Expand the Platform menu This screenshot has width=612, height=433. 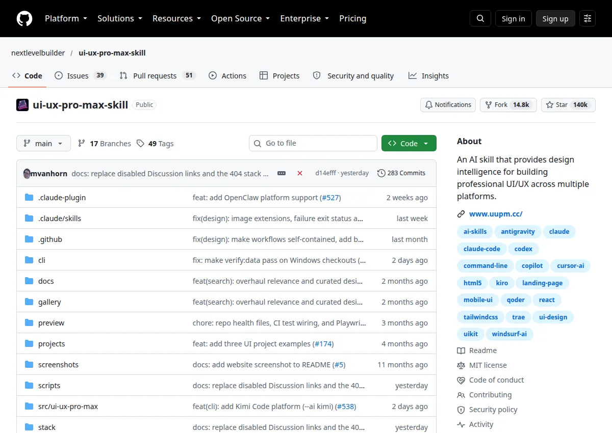pos(66,18)
